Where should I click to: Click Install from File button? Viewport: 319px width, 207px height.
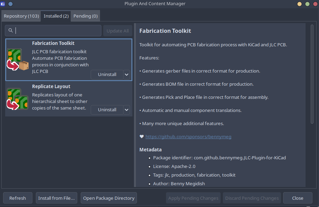(x=57, y=198)
